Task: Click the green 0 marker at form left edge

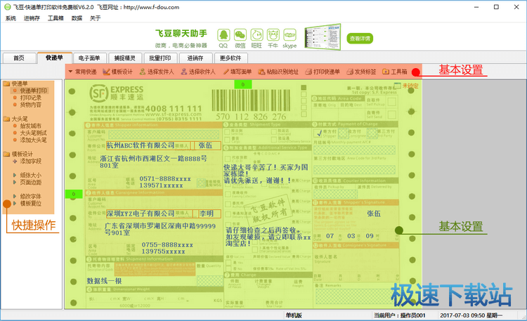Action: point(74,194)
